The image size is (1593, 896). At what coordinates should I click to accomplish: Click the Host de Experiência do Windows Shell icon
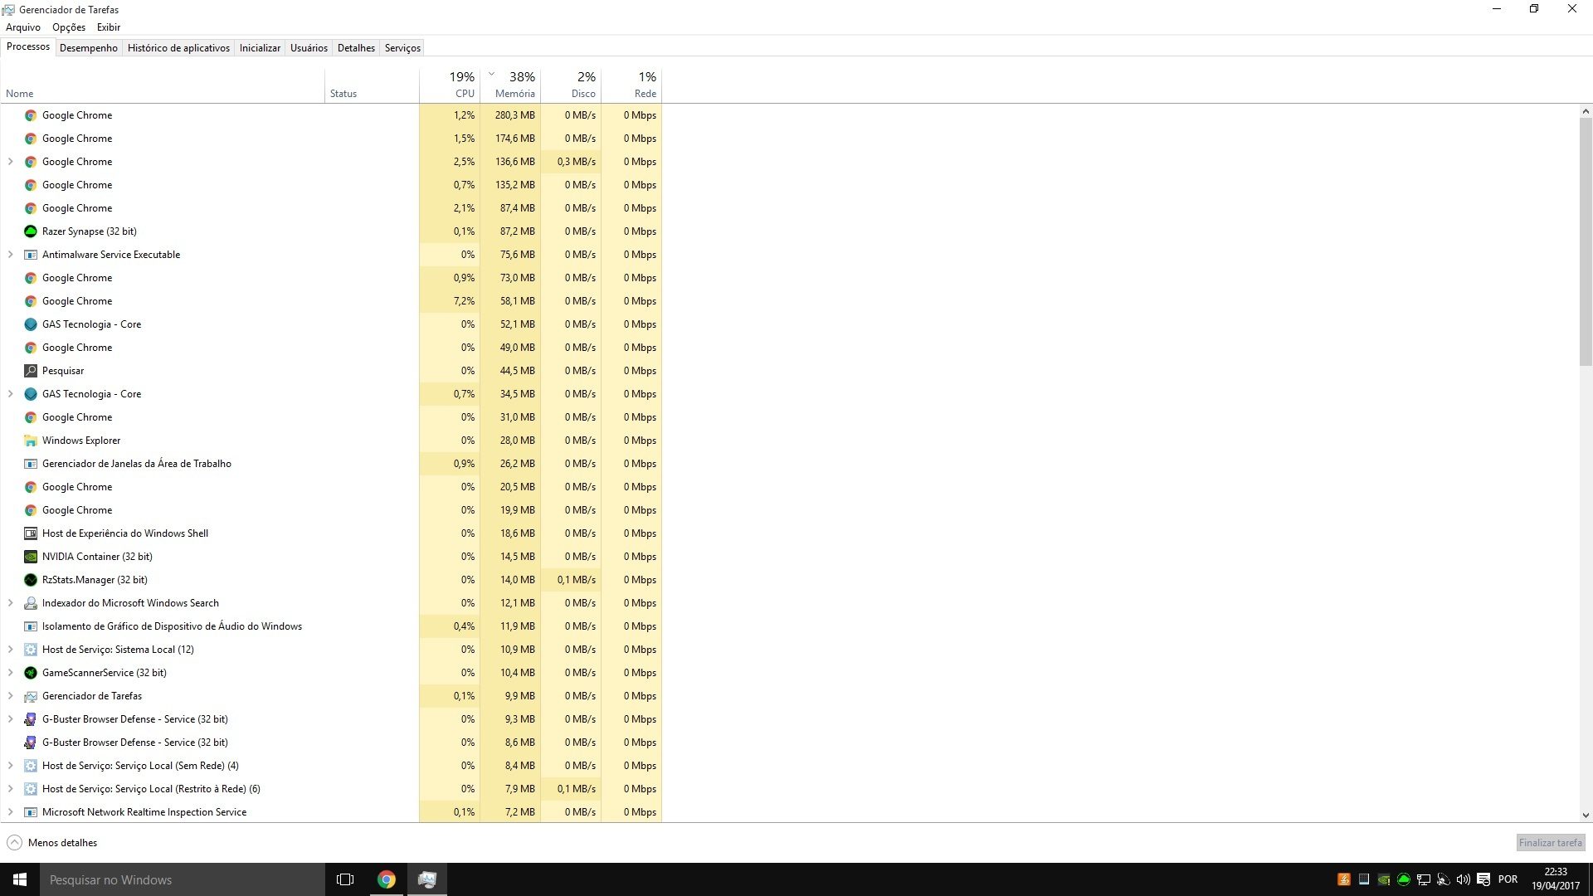(x=31, y=533)
